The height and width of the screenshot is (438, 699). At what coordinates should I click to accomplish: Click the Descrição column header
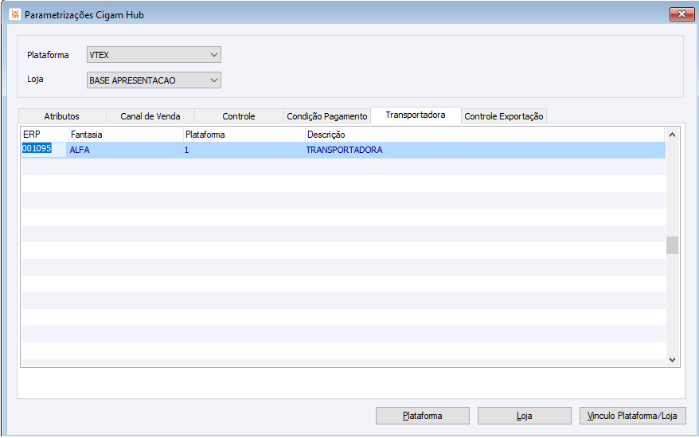485,135
